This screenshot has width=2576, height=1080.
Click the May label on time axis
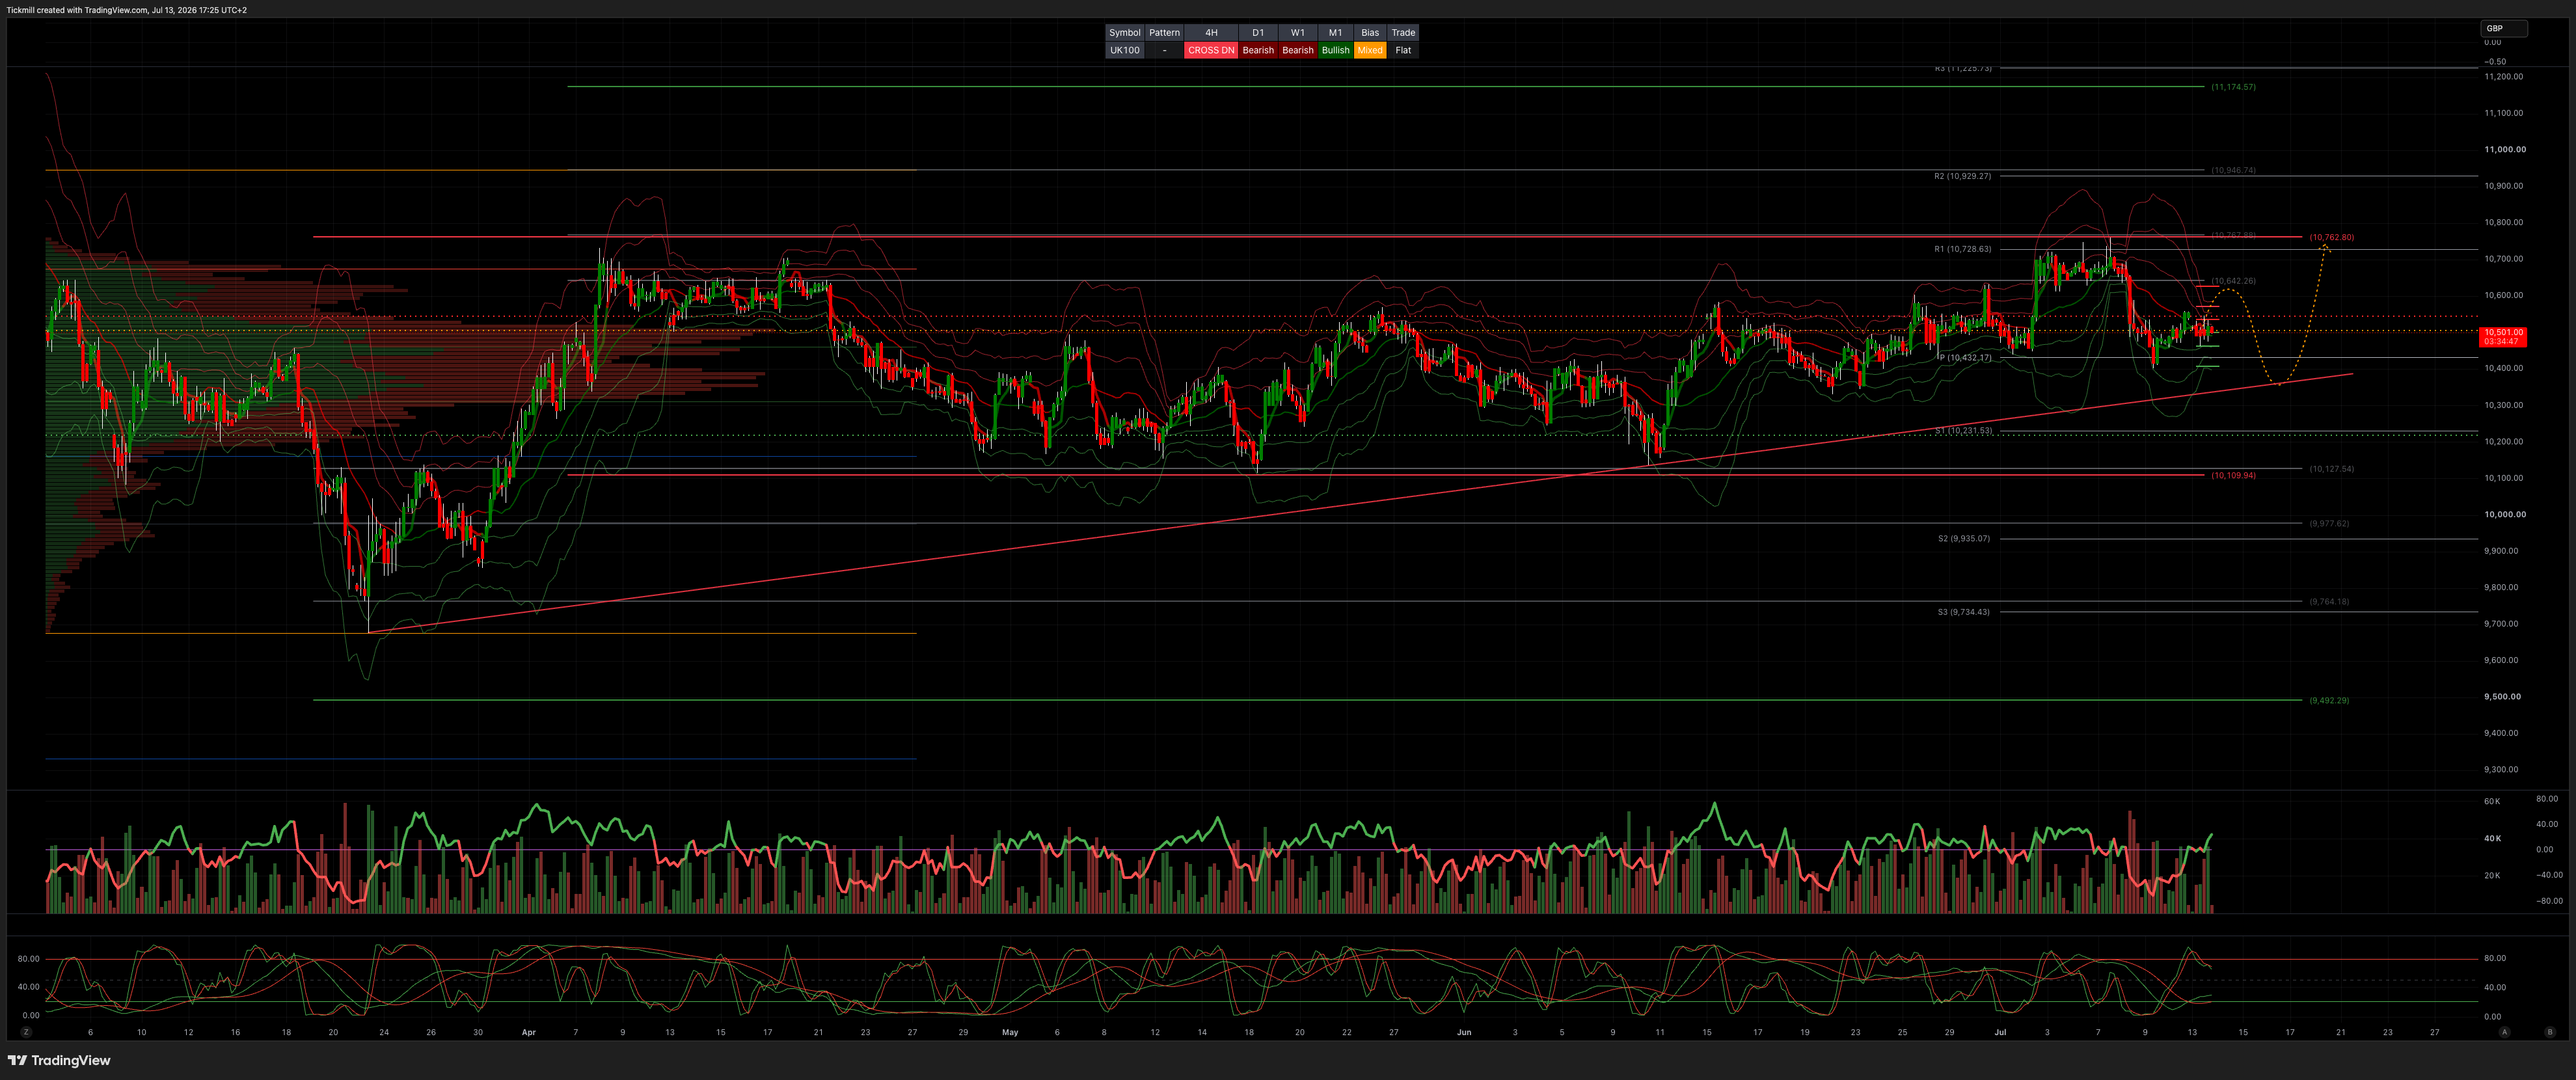(1010, 1032)
